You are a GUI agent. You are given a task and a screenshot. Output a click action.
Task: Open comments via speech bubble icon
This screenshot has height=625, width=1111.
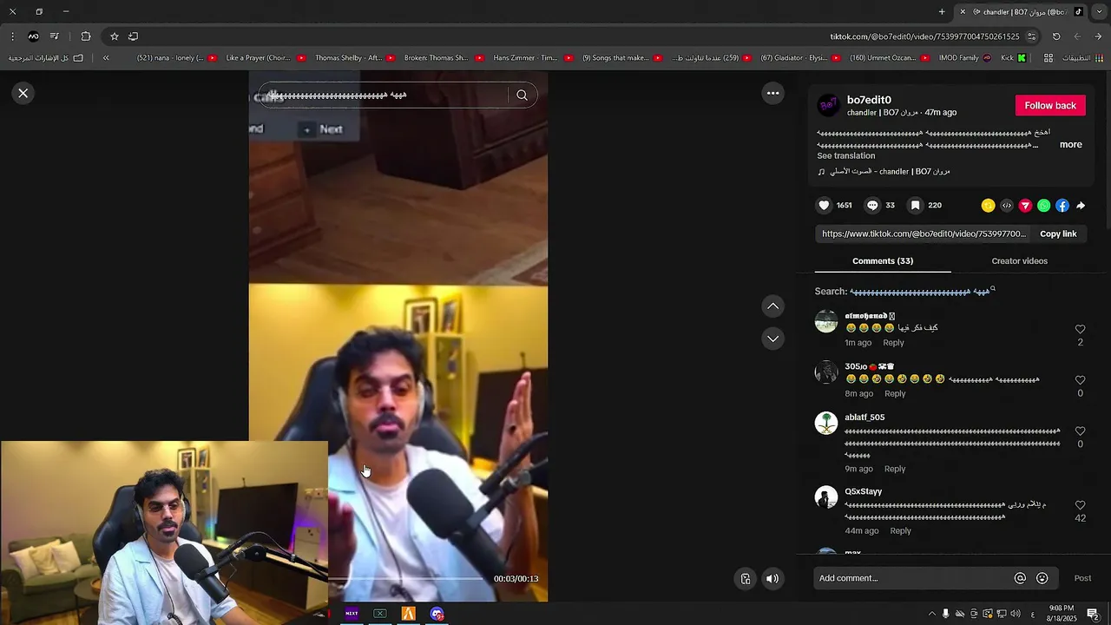tap(873, 206)
